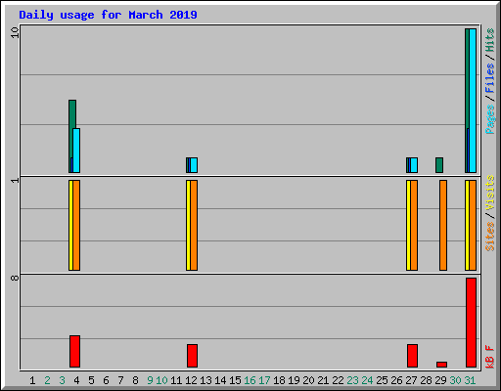Click day label '6' on the x-axis
The height and width of the screenshot is (391, 501).
tap(106, 380)
